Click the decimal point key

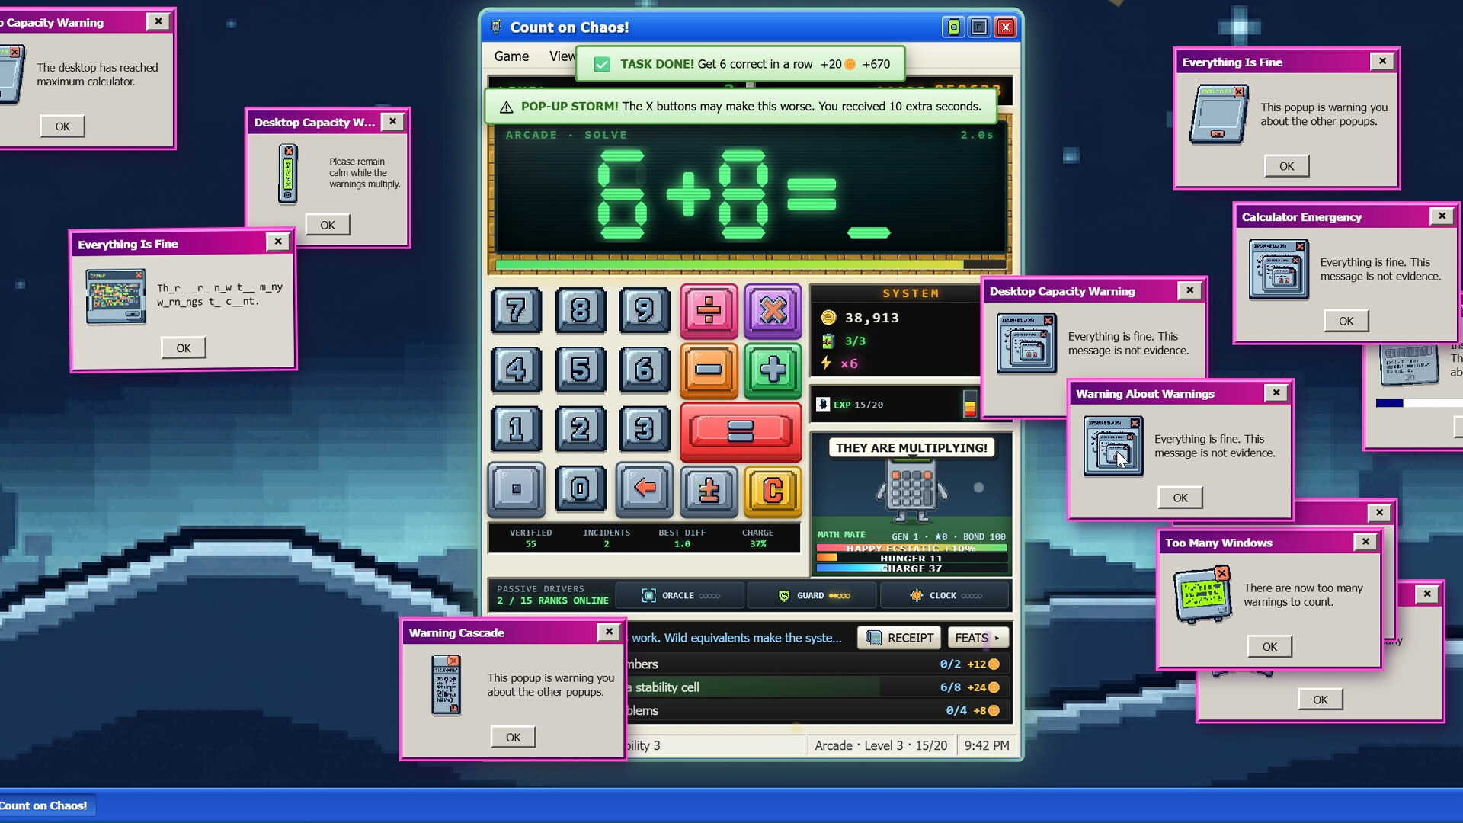516,489
